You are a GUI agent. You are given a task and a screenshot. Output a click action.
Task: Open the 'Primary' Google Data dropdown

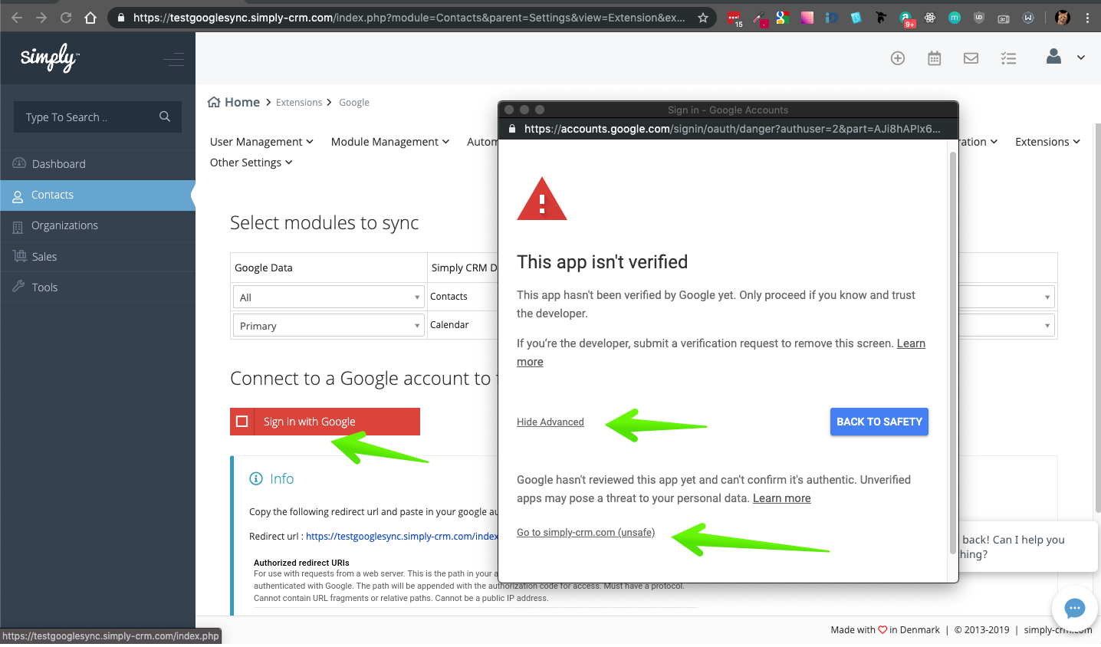point(328,325)
